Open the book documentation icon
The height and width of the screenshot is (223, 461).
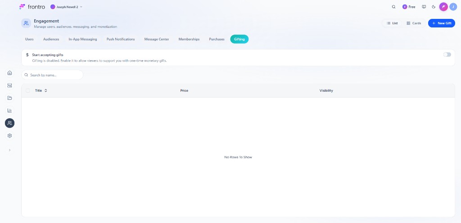tap(424, 7)
